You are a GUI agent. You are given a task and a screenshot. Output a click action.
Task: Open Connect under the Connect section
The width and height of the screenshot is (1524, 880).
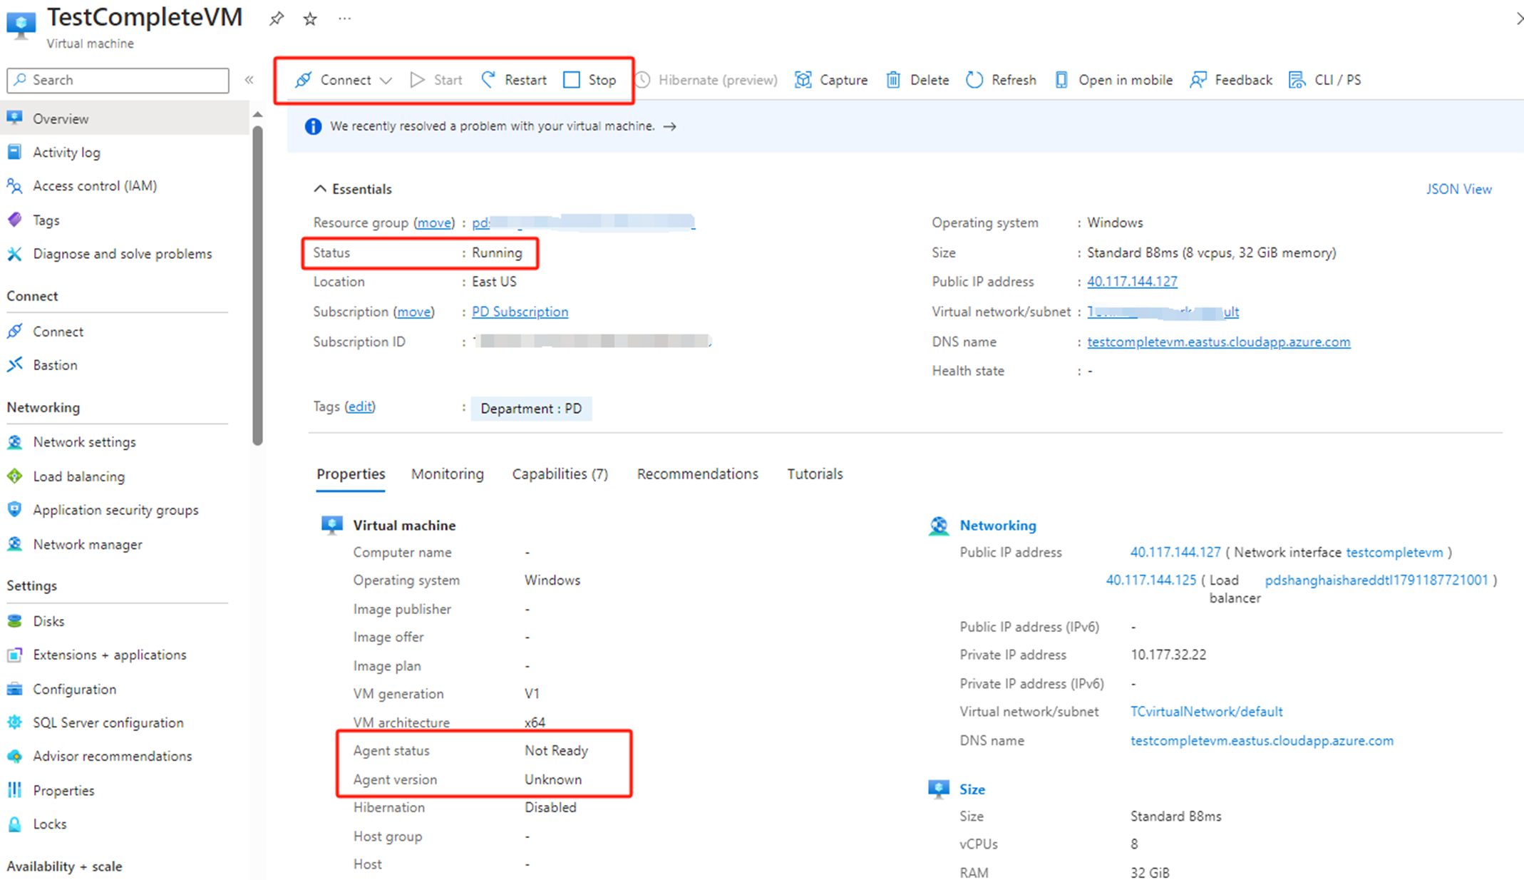58,332
